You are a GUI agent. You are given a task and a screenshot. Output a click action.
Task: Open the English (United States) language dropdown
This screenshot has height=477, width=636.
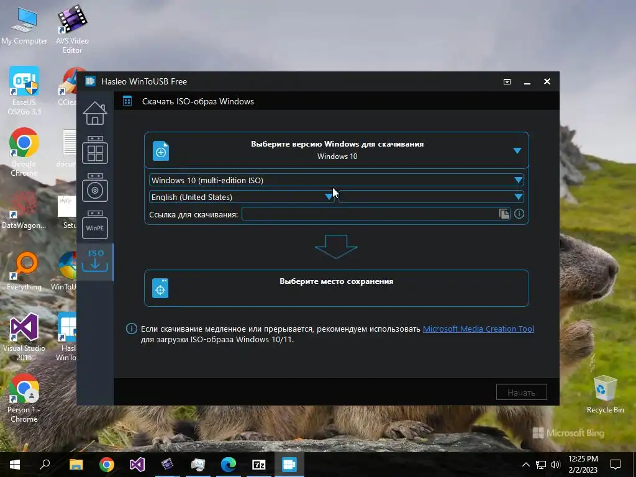point(242,197)
